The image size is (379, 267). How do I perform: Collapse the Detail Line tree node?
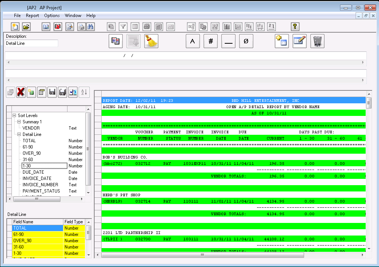point(19,134)
